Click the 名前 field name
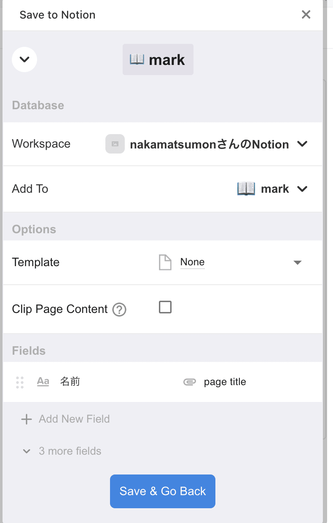The height and width of the screenshot is (523, 333). click(70, 382)
